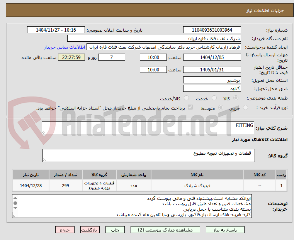Click the واحد شمارش column header

click(x=134, y=175)
